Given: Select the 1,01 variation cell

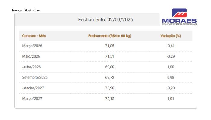Looking at the screenshot, I should click(171, 98).
